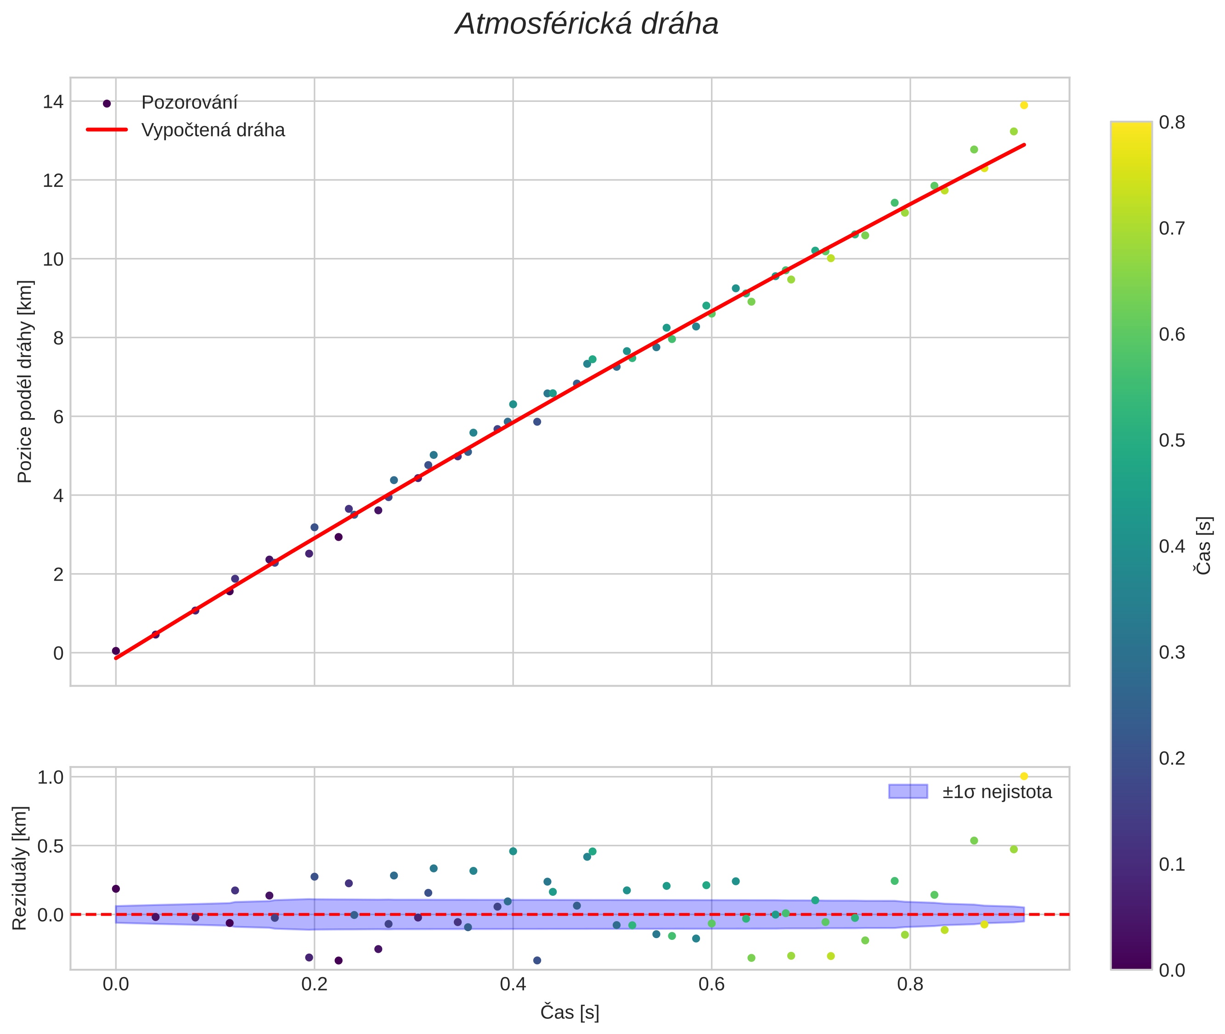The height and width of the screenshot is (1034, 1225).
Task: Click the 'Pozice podél dráhy [km]' axis label
Action: 25,381
